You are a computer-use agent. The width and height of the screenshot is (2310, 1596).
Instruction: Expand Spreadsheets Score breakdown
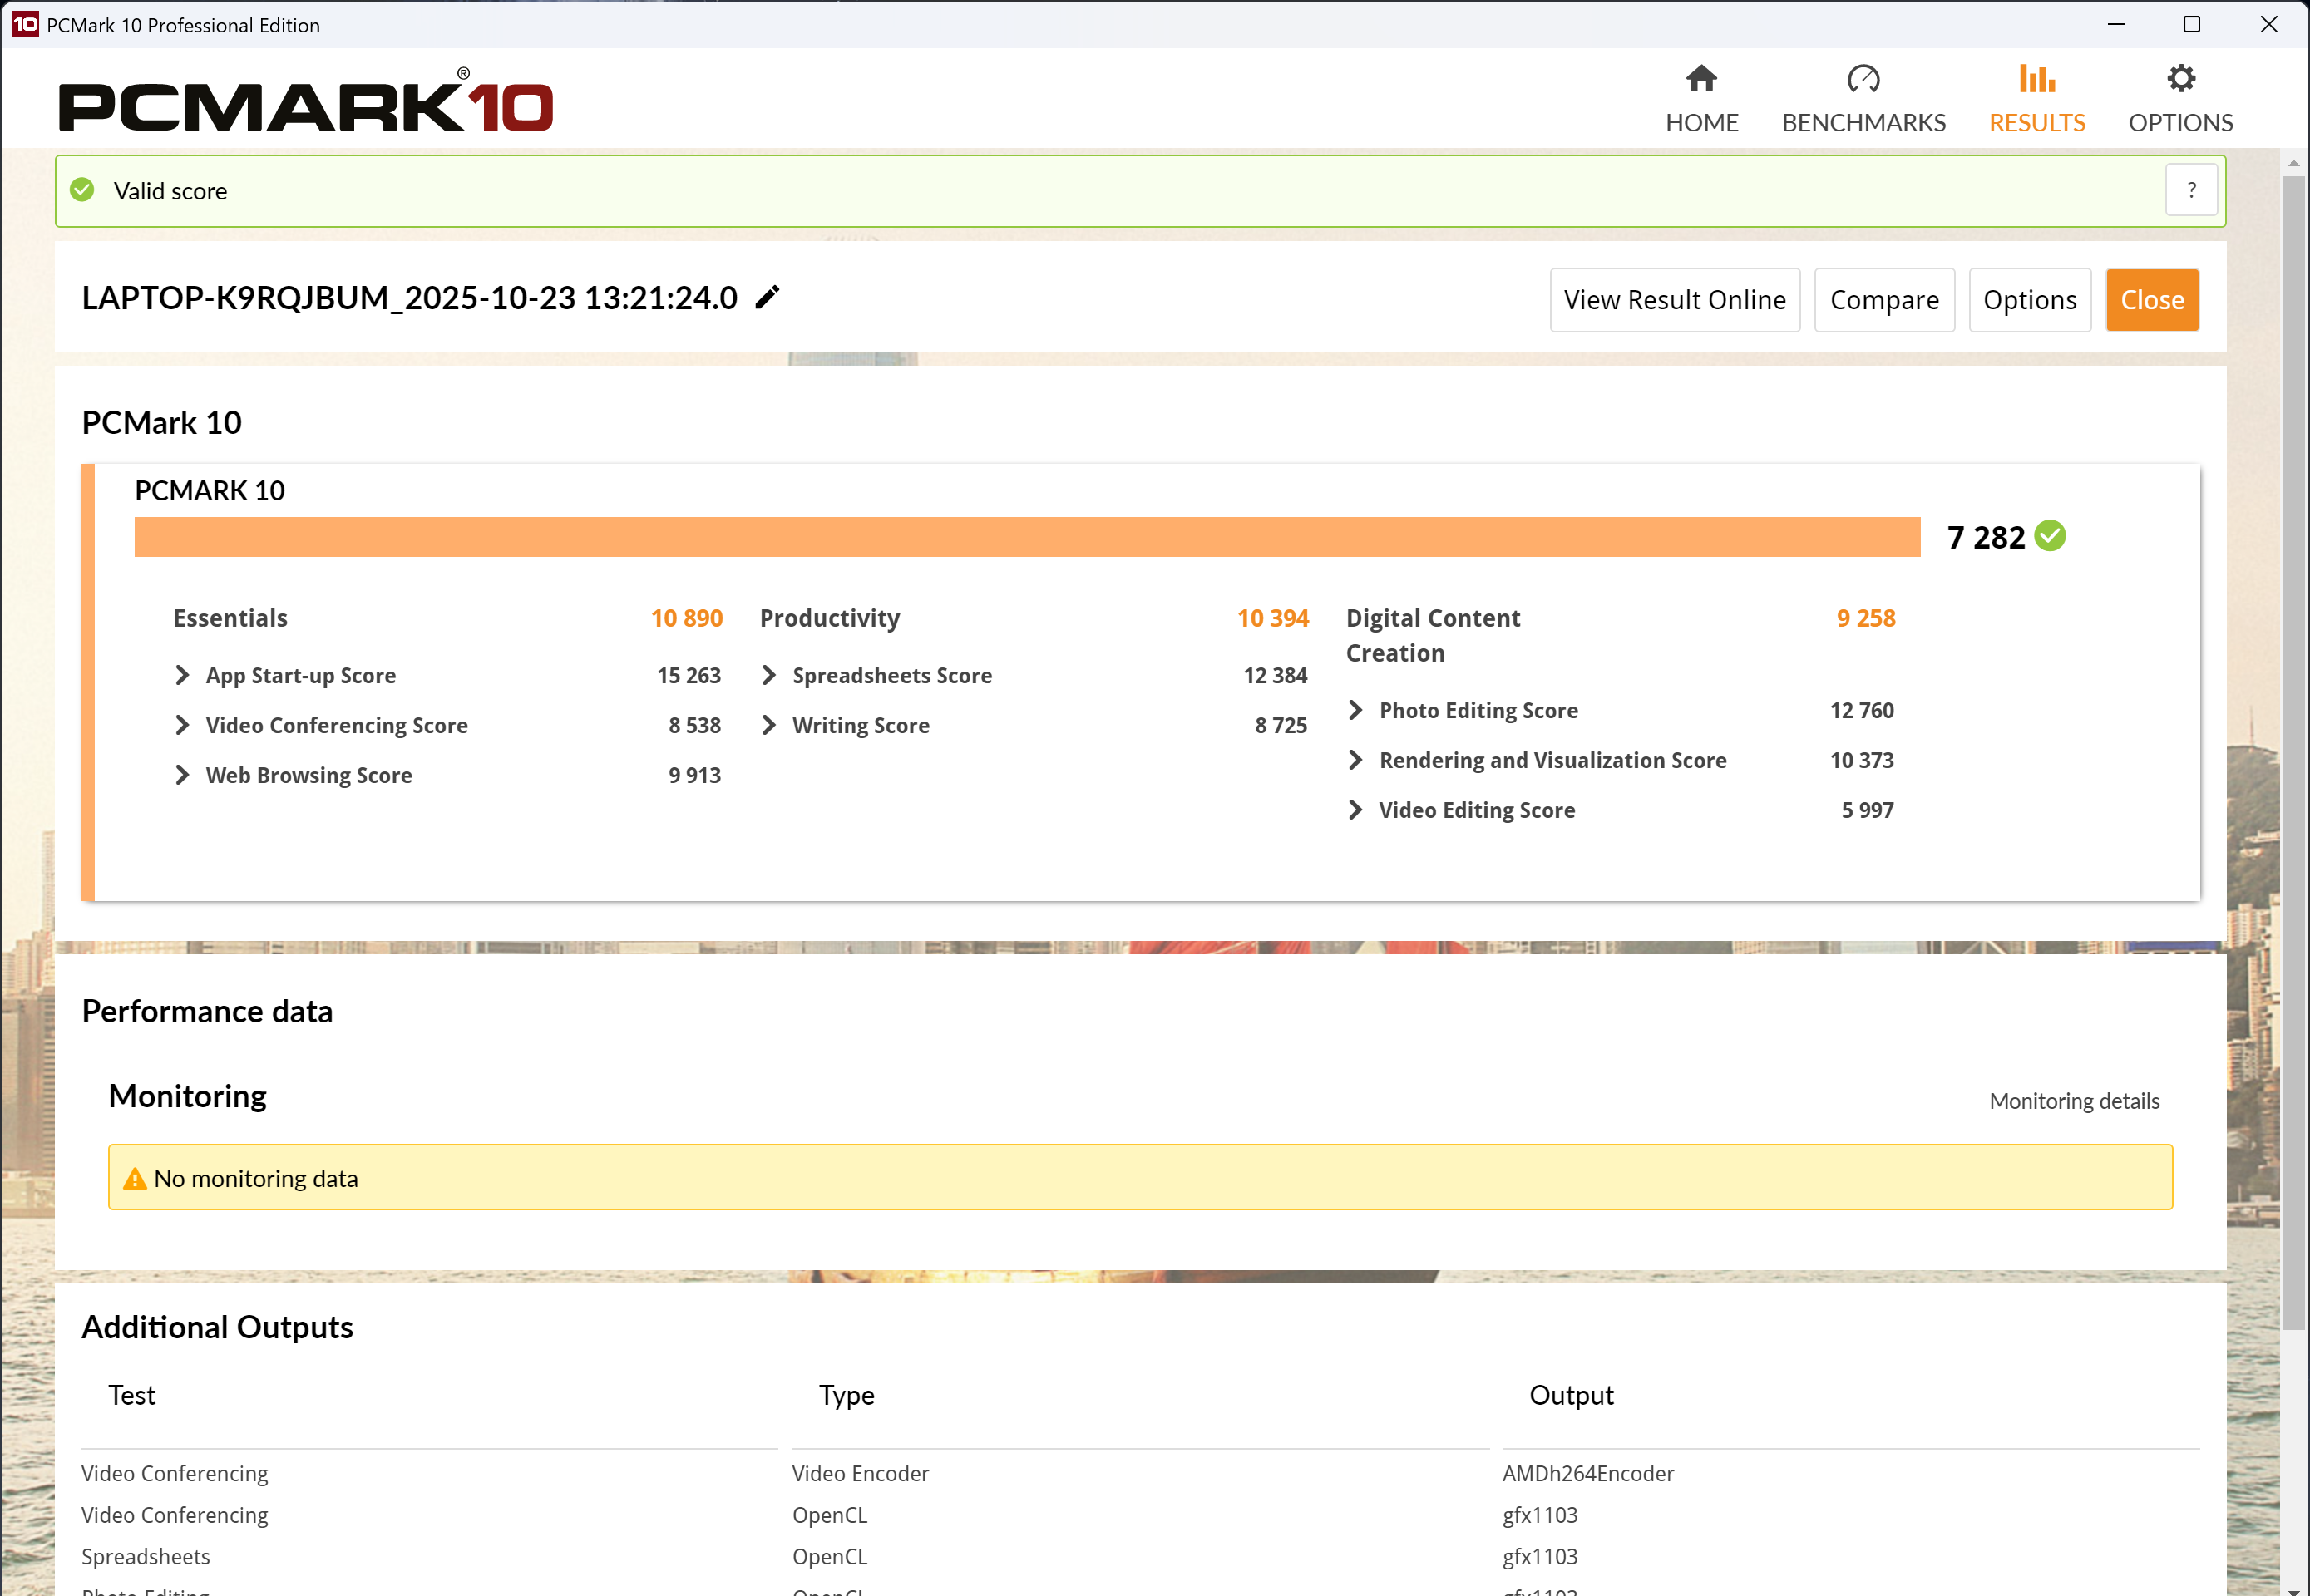tap(768, 676)
